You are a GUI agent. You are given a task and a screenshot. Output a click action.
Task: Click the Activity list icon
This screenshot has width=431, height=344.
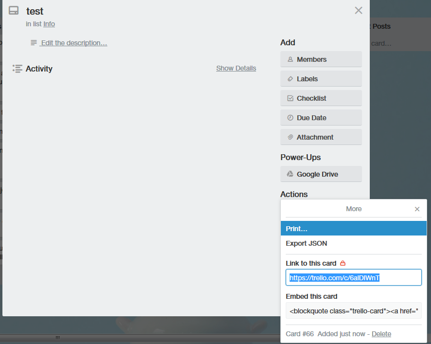(x=17, y=69)
